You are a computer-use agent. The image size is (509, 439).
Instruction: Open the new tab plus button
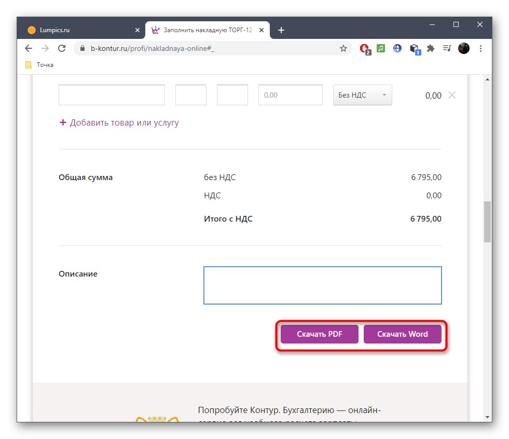281,30
